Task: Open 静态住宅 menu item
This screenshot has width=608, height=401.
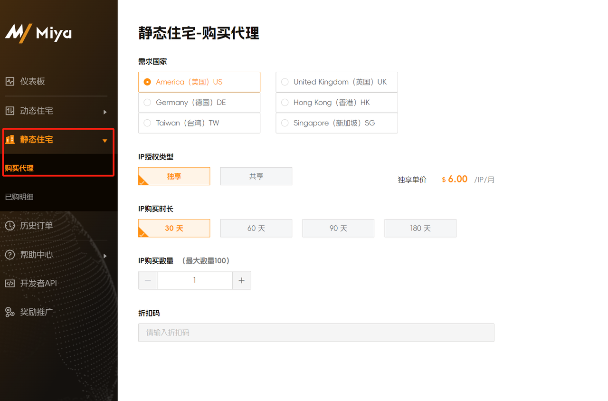Action: pos(37,140)
